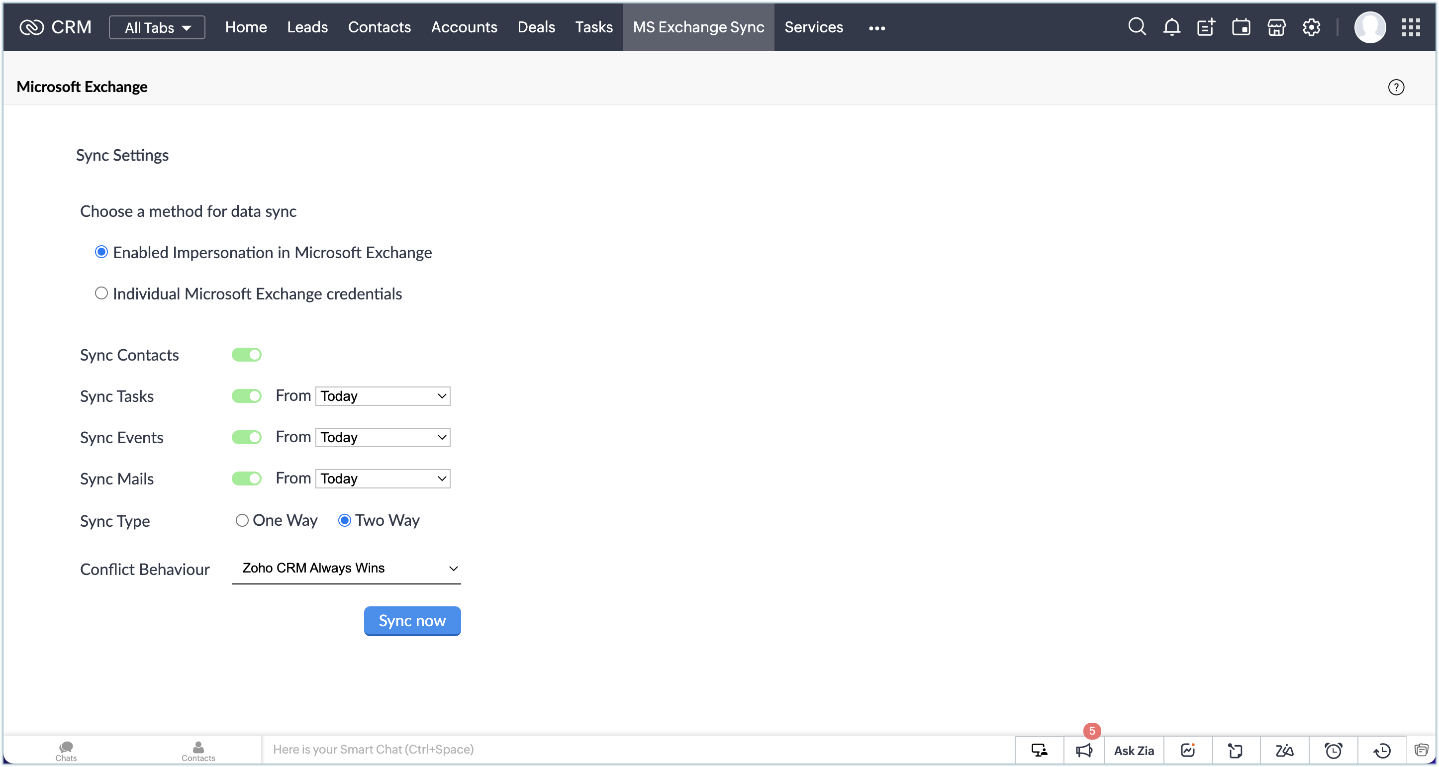Open the marketplace store icon
The image size is (1439, 767).
[1276, 27]
